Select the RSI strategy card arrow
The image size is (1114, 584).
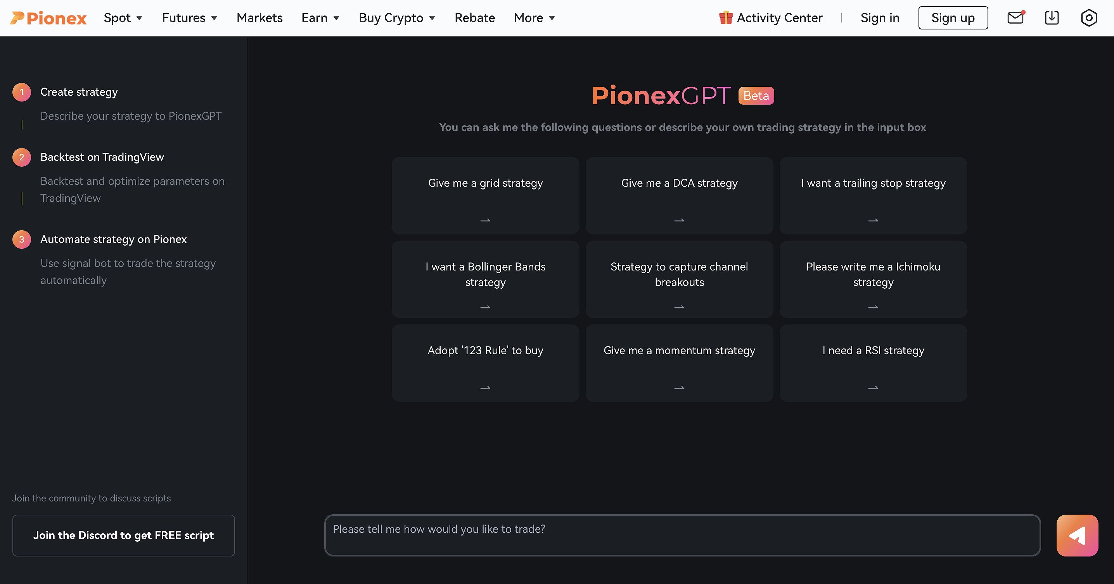pos(873,386)
